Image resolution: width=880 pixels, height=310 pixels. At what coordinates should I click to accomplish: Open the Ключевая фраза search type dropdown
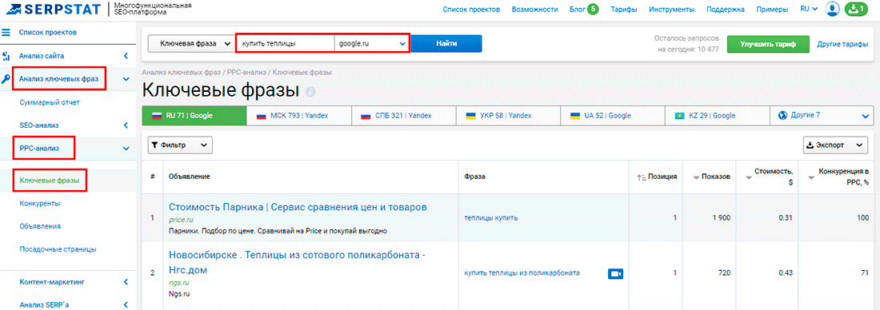pyautogui.click(x=191, y=43)
